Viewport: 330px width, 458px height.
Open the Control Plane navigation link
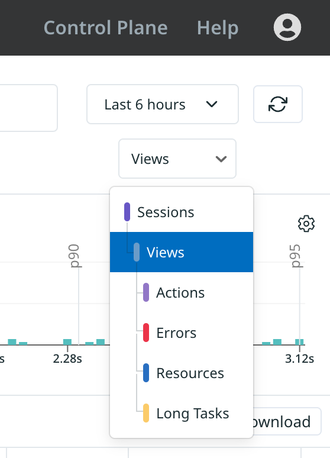click(x=106, y=28)
